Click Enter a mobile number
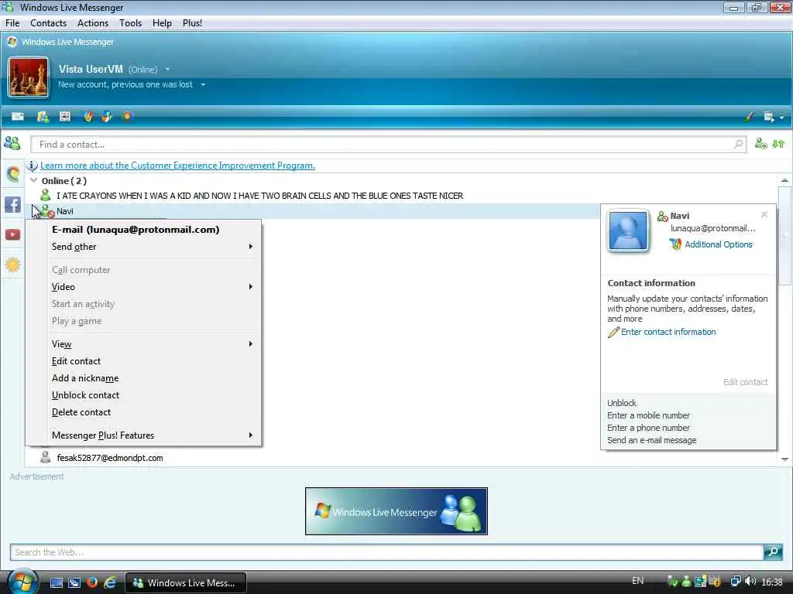The height and width of the screenshot is (594, 793). [648, 415]
